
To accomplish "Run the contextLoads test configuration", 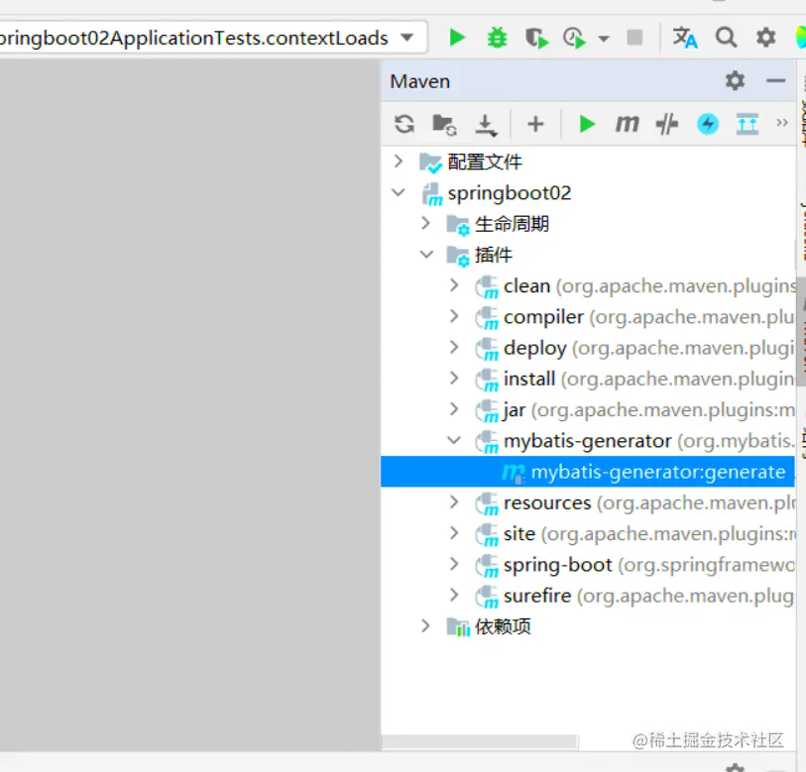I will coord(456,38).
